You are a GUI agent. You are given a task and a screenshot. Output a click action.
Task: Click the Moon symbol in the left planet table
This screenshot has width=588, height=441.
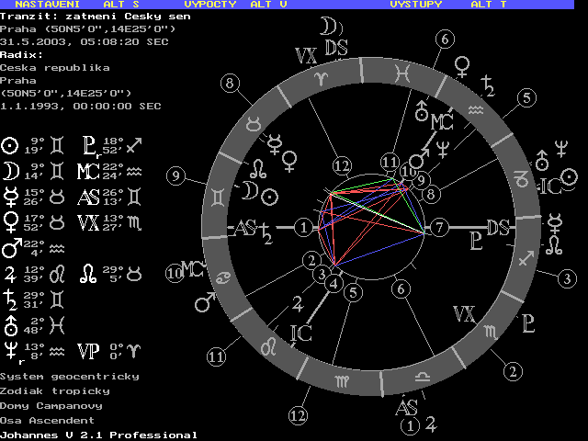(10, 170)
